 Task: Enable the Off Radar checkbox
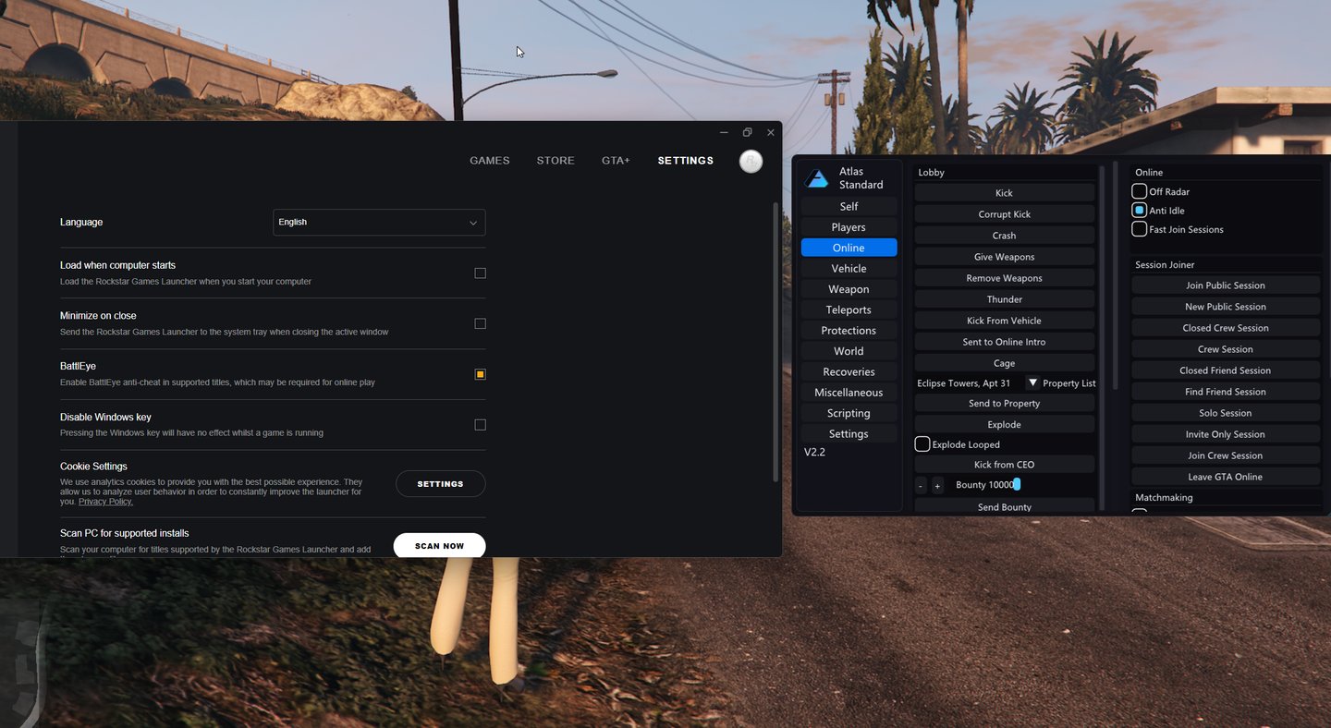point(1140,191)
